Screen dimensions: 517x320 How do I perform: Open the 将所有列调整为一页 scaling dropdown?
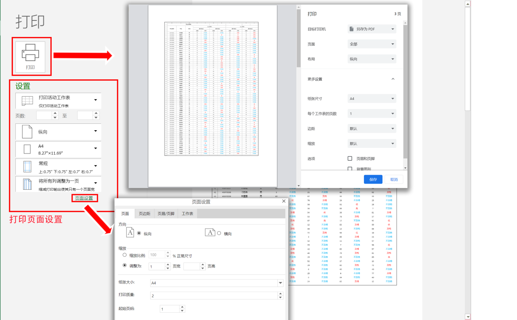(58, 184)
